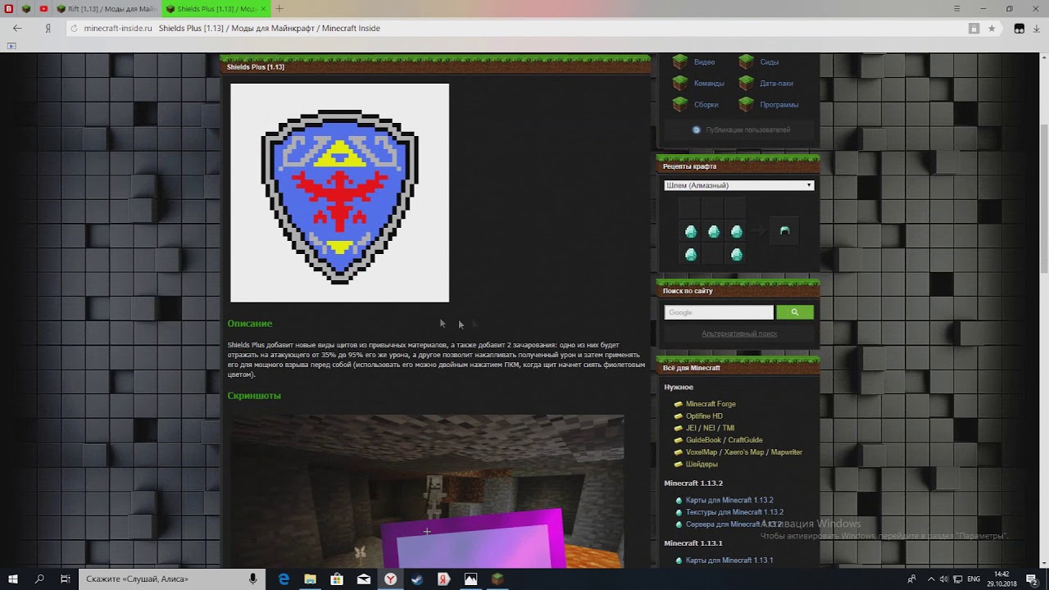Image resolution: width=1049 pixels, height=590 pixels.
Task: Open the pinned Minecraft block tab
Action: [26, 8]
